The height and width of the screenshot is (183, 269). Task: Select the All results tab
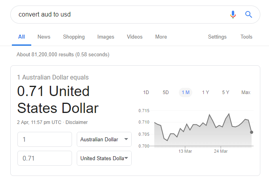click(x=21, y=37)
